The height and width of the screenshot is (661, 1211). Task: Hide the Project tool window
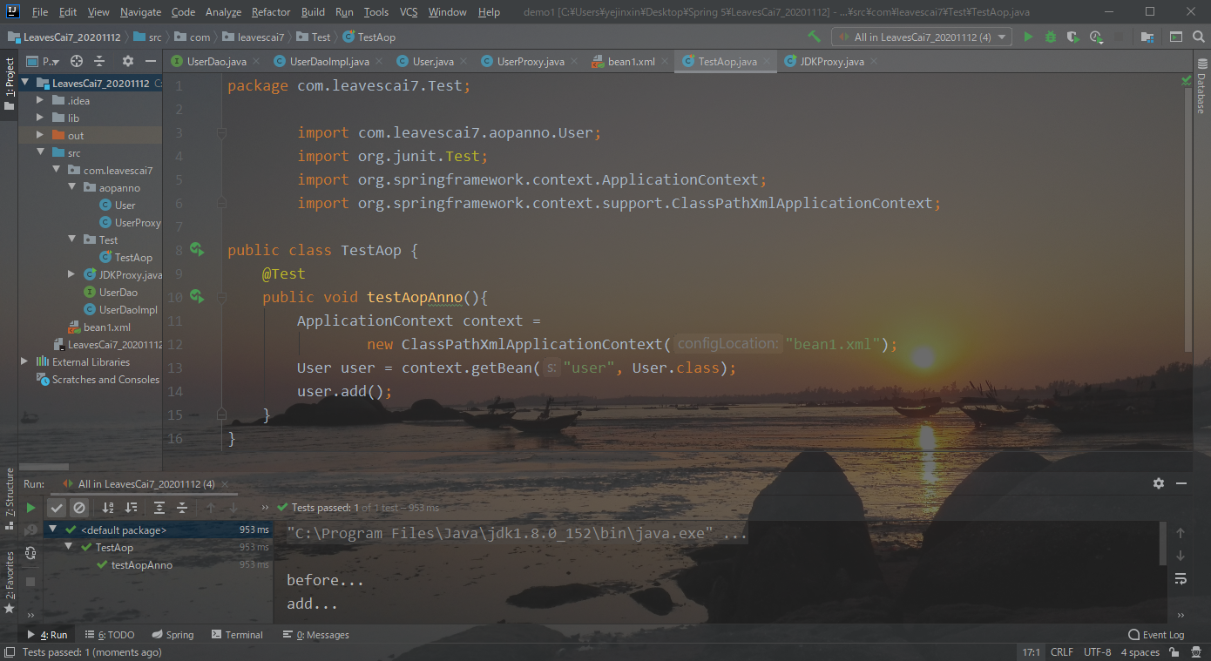click(150, 61)
